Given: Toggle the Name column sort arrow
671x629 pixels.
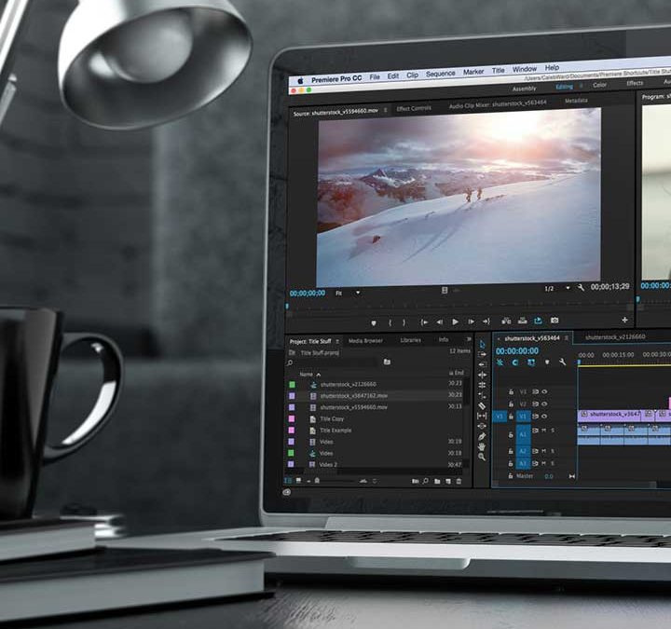Looking at the screenshot, I should coord(318,375).
